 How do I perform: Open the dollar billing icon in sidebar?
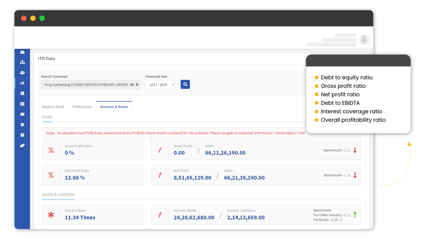point(22,93)
